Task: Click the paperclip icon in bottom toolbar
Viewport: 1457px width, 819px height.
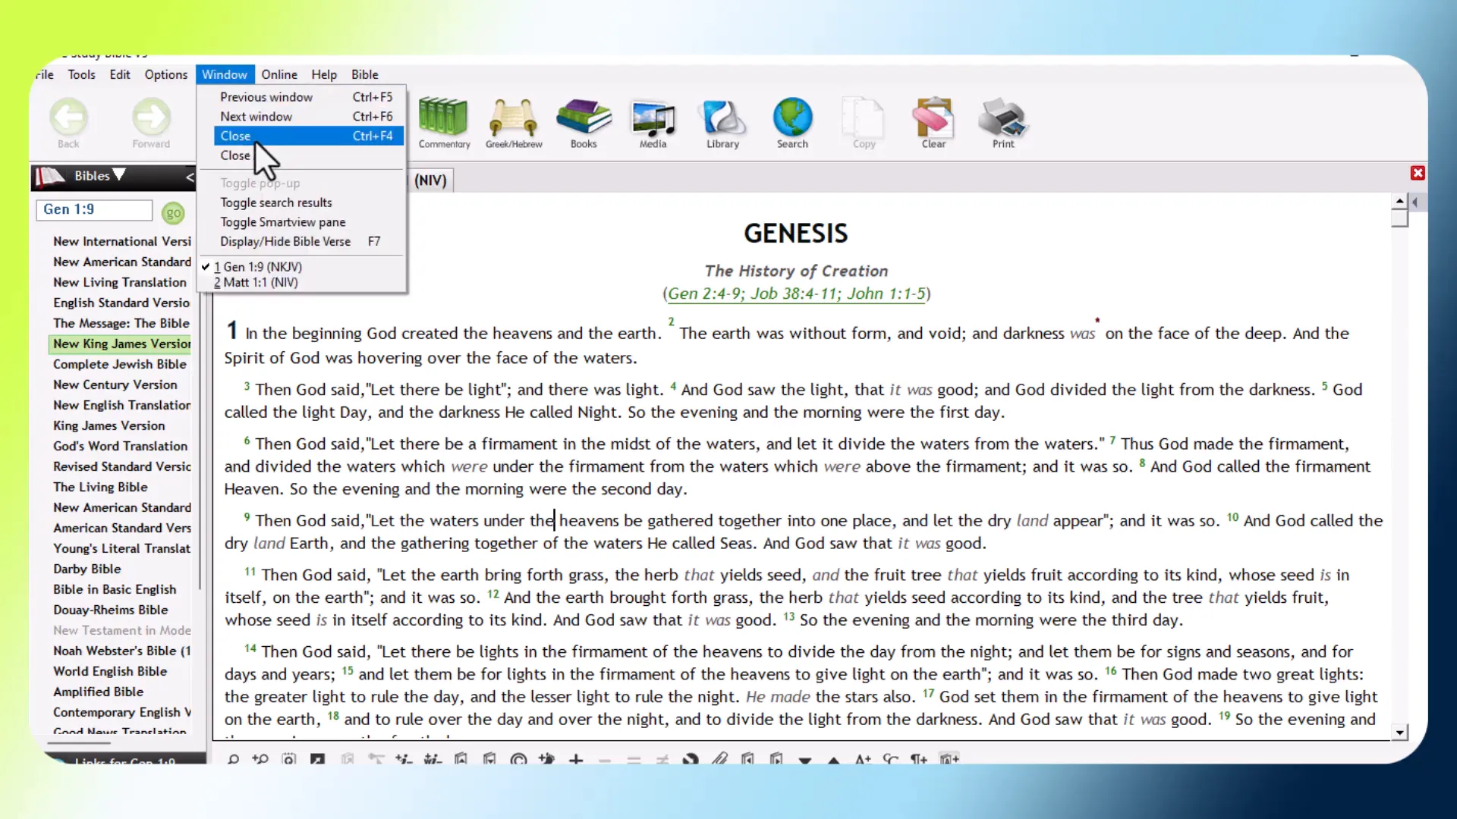Action: pos(719,758)
